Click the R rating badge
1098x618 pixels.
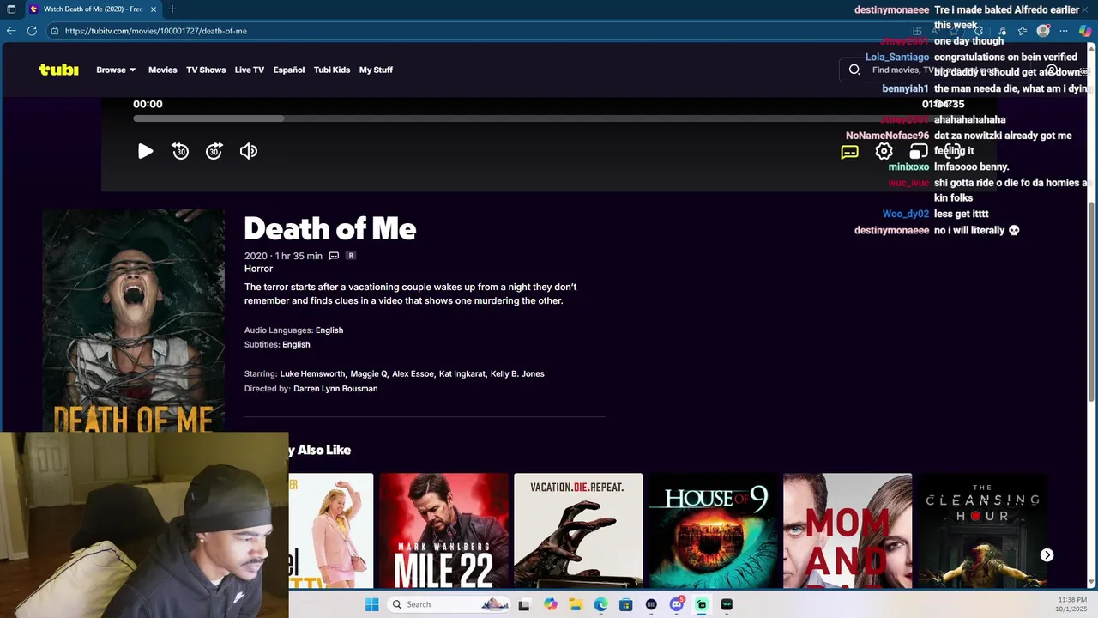[x=351, y=256]
